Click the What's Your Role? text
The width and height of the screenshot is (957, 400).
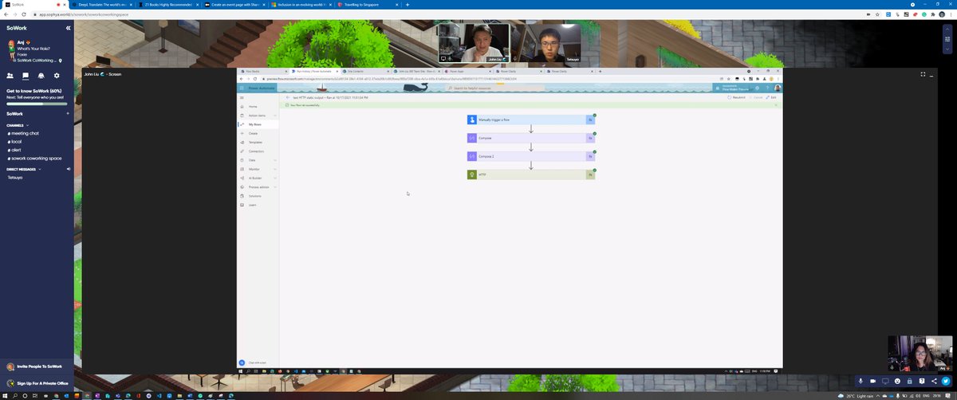point(34,49)
